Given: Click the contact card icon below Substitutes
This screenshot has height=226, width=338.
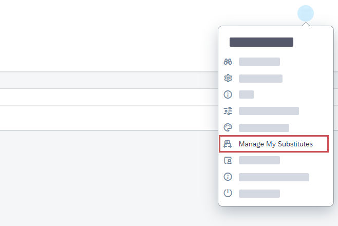Looking at the screenshot, I should (x=228, y=160).
